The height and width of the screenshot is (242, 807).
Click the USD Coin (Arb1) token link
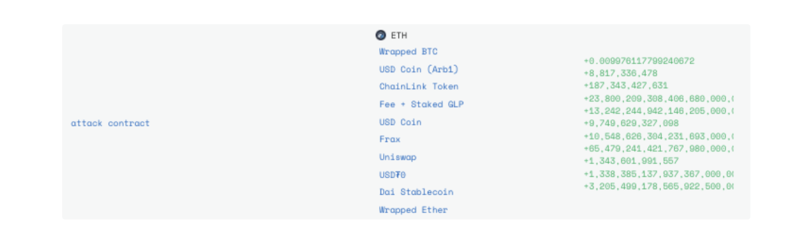coord(418,69)
